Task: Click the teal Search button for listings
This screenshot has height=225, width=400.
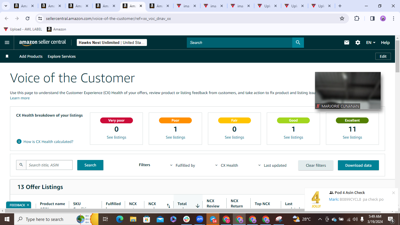Action: (x=90, y=165)
